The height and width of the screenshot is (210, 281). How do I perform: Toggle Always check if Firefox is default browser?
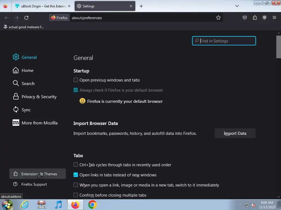(x=76, y=90)
